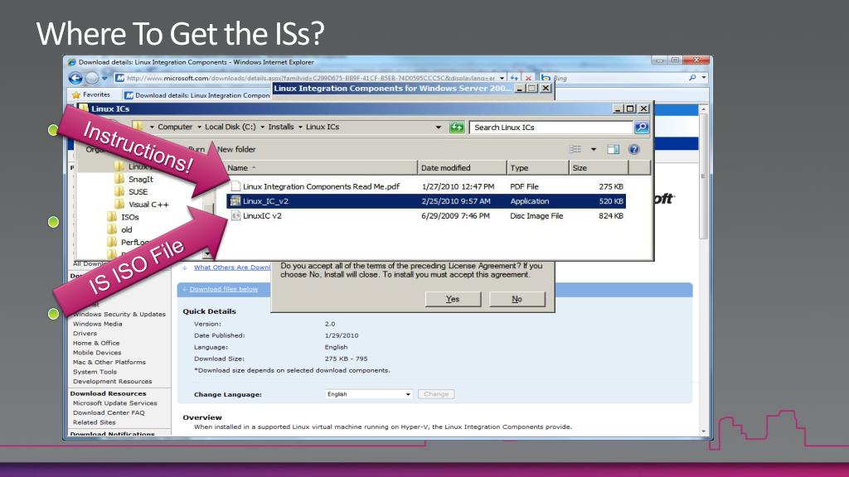Click the Internet Explorer logo in the title bar
Screen dimensions: 849x477
point(71,62)
